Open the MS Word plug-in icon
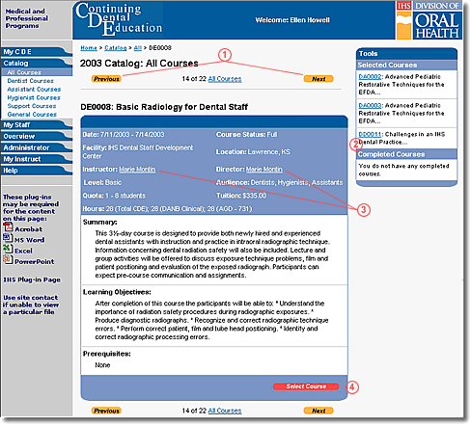The width and height of the screenshot is (471, 425). [8, 238]
